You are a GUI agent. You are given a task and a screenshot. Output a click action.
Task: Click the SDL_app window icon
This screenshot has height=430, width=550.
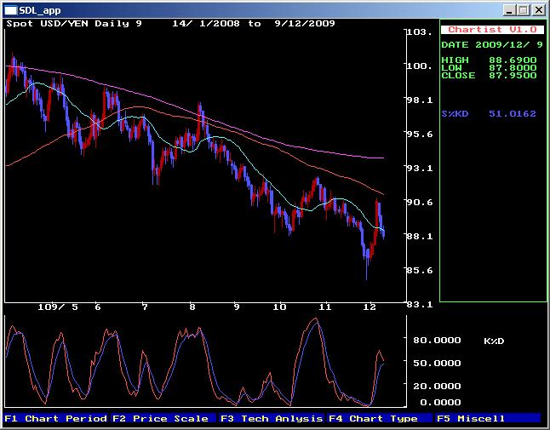tap(10, 10)
